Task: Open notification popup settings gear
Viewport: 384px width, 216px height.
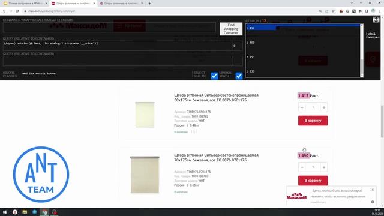Action: [373, 202]
